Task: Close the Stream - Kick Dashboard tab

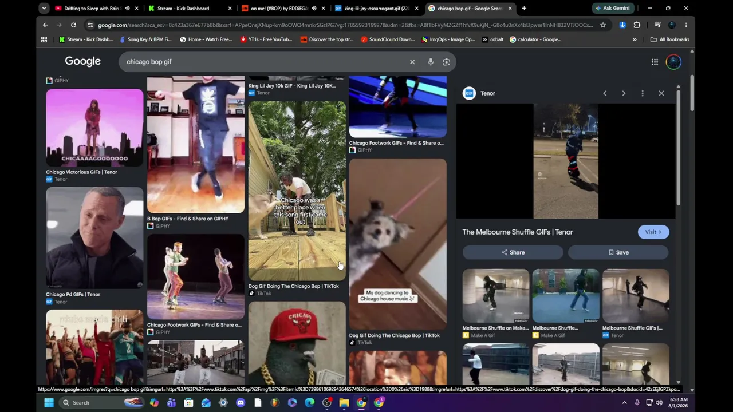Action: coord(230,9)
